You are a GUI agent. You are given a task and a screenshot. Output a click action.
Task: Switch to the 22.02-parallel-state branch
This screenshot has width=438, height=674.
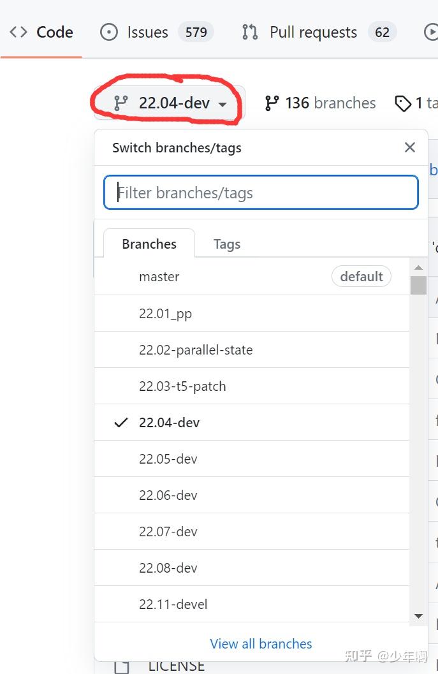(x=196, y=350)
